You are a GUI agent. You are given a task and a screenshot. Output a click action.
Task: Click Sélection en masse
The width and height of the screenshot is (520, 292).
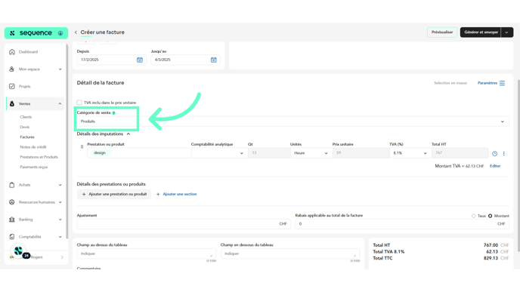click(450, 83)
